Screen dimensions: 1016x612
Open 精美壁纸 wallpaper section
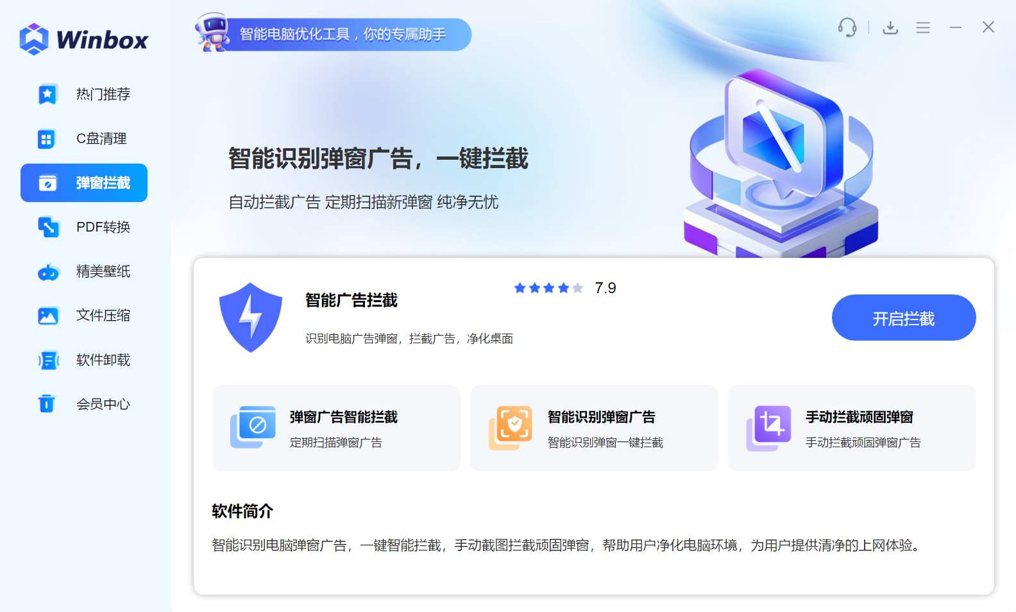[84, 271]
